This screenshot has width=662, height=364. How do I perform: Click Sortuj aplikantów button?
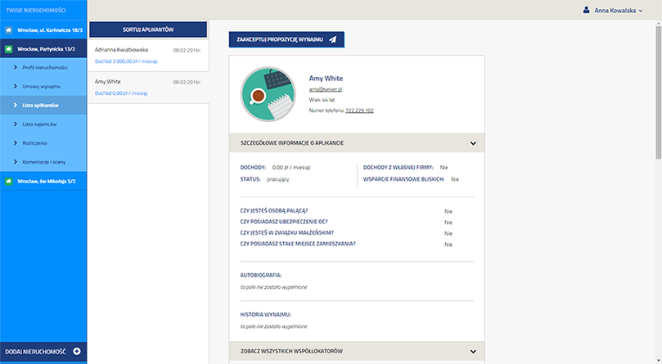148,29
